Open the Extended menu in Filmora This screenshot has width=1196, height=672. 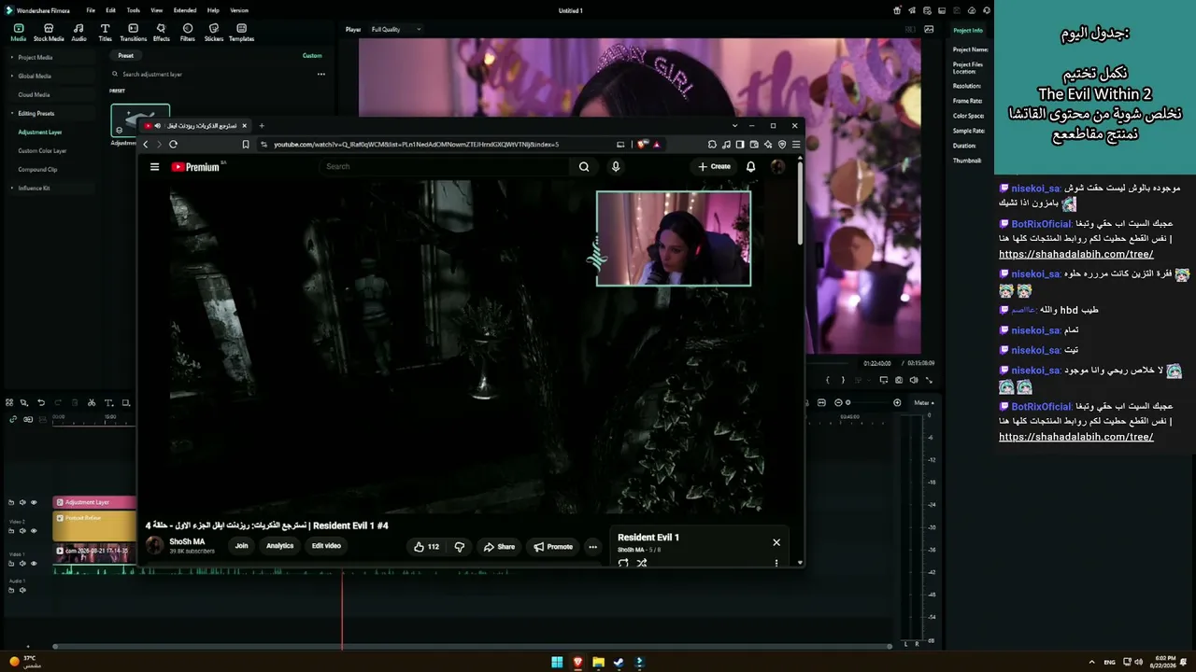[185, 10]
